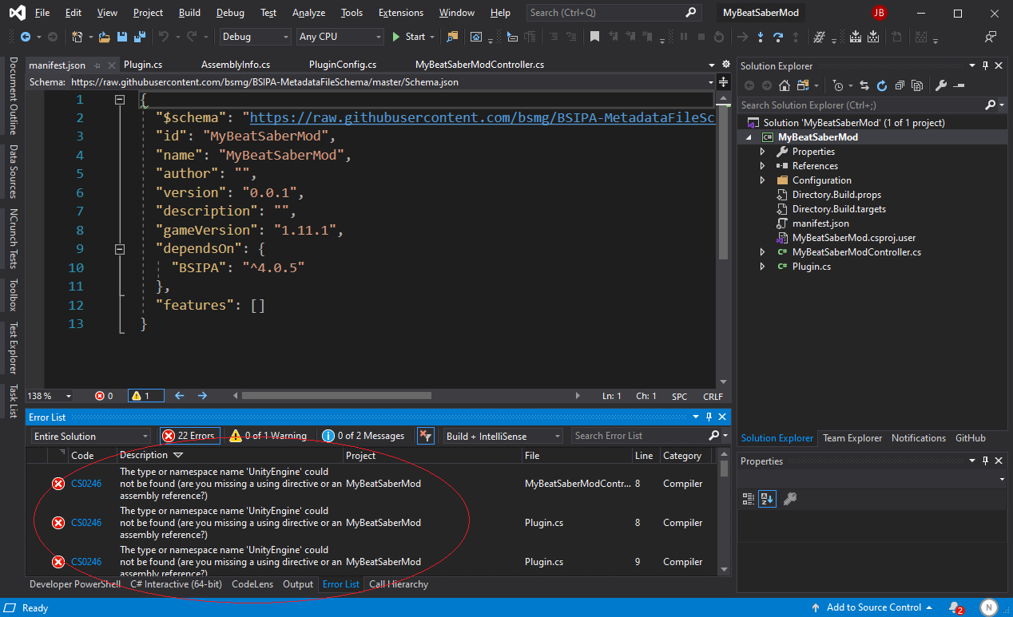This screenshot has width=1013, height=617.
Task: Click the Navigate Backward arrow in the toolbar
Action: coord(26,37)
